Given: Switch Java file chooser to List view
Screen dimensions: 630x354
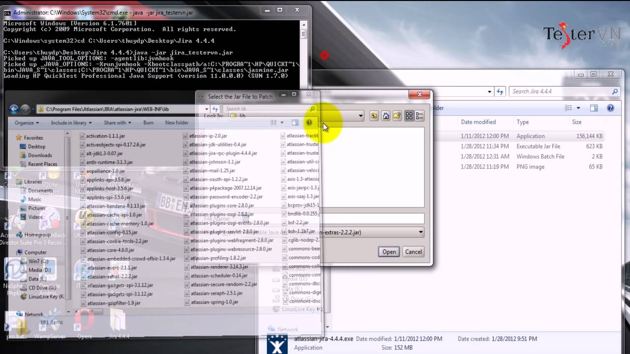Looking at the screenshot, I should tap(409, 116).
